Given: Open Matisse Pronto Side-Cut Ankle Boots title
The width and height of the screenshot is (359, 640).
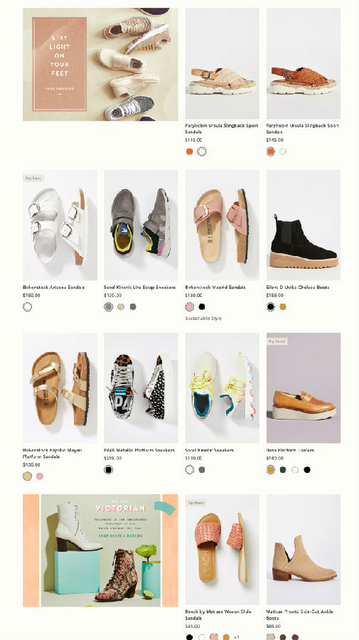Looking at the screenshot, I should tap(300, 614).
